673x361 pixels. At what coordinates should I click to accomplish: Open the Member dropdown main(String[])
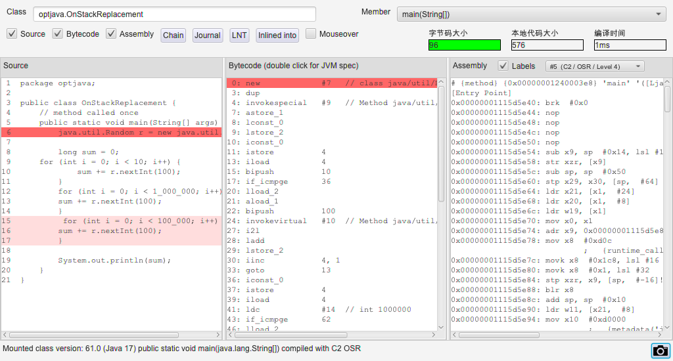tap(532, 14)
